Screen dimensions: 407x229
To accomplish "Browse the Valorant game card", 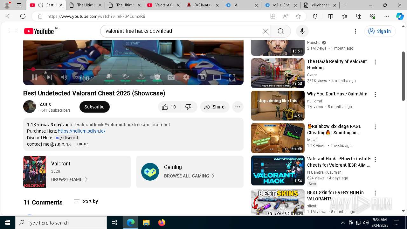I will pos(77,172).
